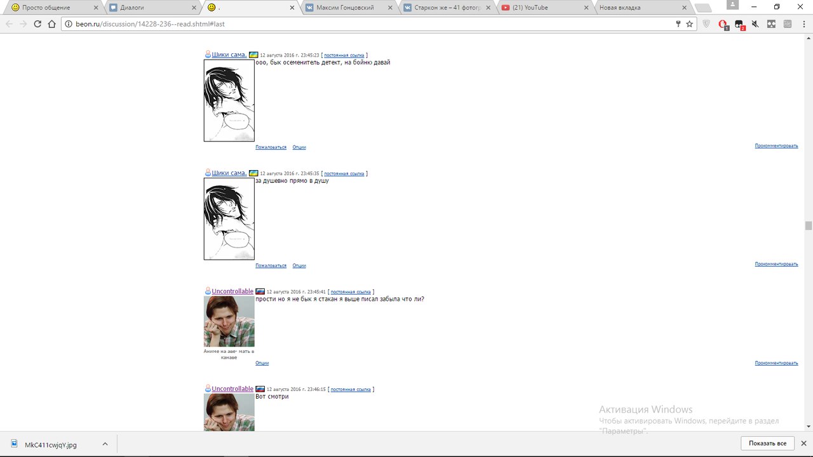Open постоянная ссылка of the 23:45:35 post
Image resolution: width=813 pixels, height=457 pixels.
[344, 173]
